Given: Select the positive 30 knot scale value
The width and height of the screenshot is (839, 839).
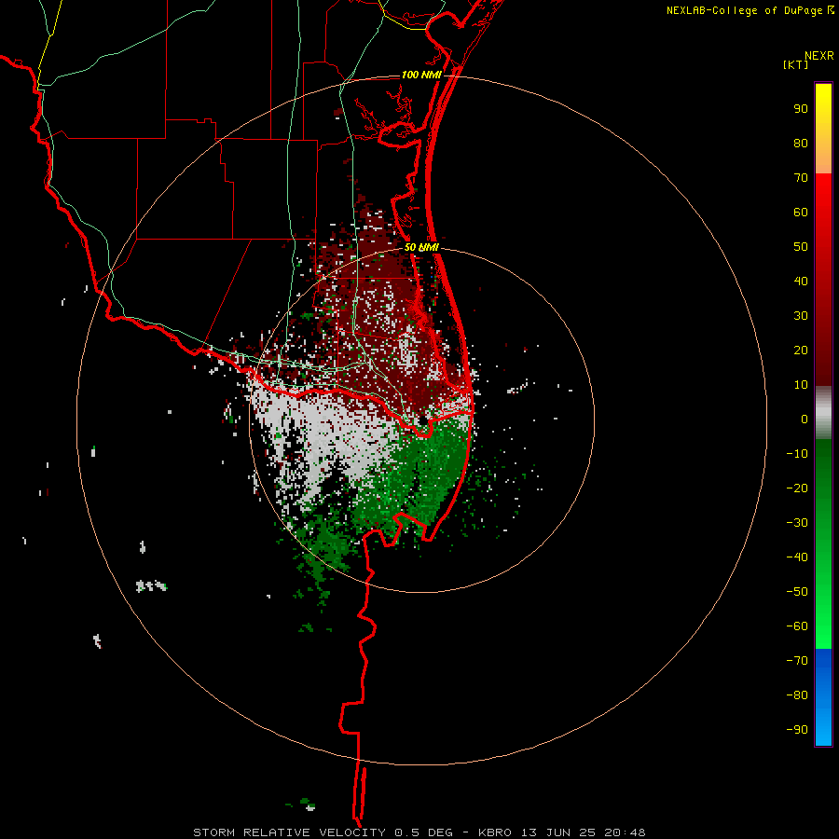Looking at the screenshot, I should pyautogui.click(x=801, y=316).
